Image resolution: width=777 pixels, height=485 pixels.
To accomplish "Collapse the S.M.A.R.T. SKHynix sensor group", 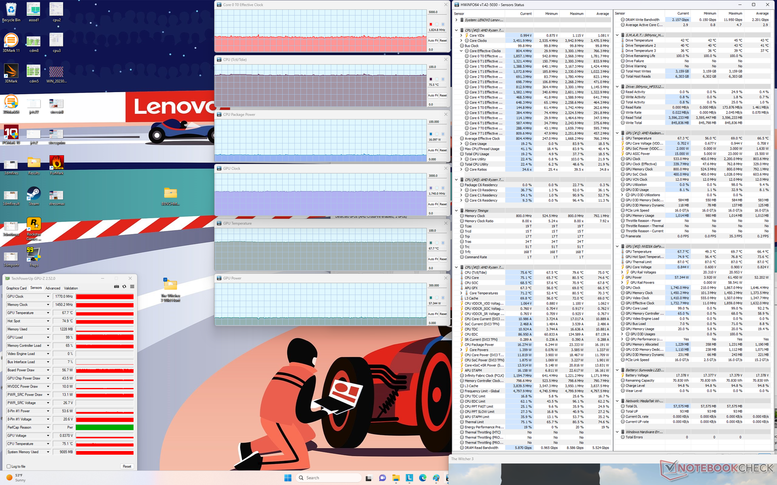I will pos(617,35).
